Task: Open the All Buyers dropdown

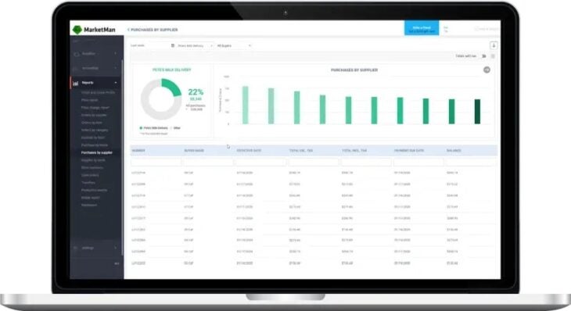Action: 233,45
